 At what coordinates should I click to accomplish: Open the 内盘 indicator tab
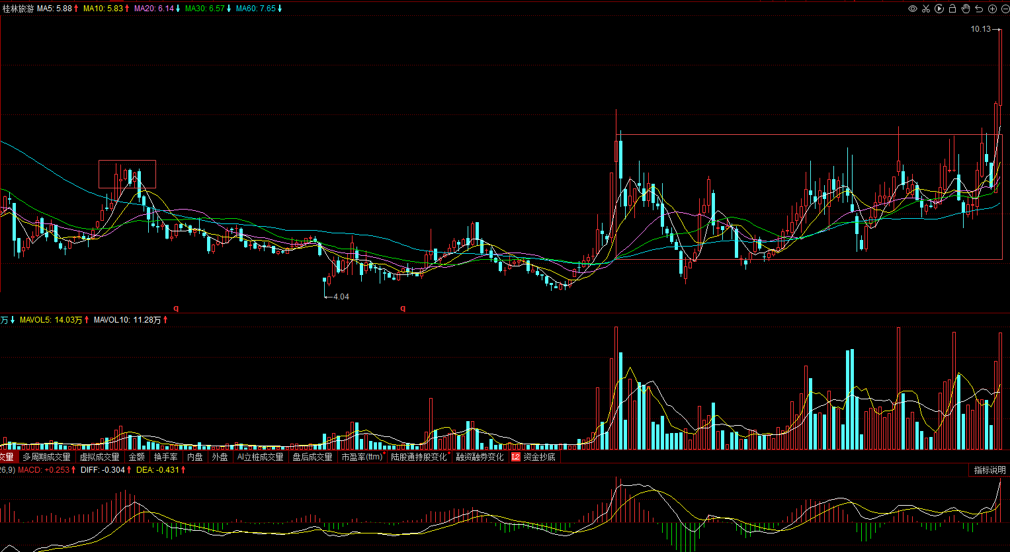[x=195, y=457]
